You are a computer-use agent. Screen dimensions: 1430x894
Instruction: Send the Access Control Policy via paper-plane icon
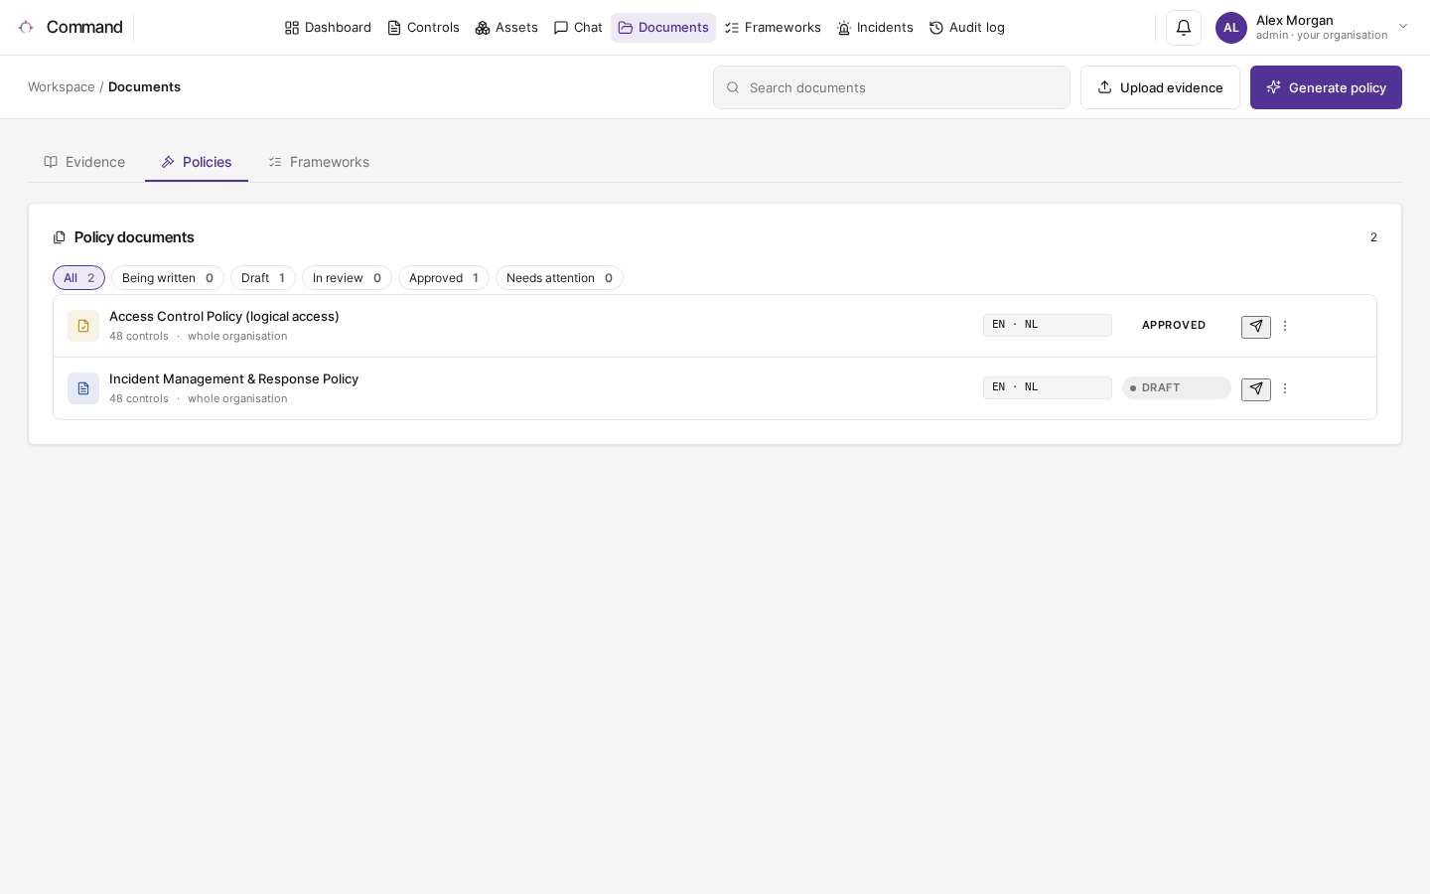(1255, 327)
